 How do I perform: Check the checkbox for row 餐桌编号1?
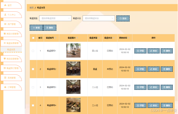[33, 51]
